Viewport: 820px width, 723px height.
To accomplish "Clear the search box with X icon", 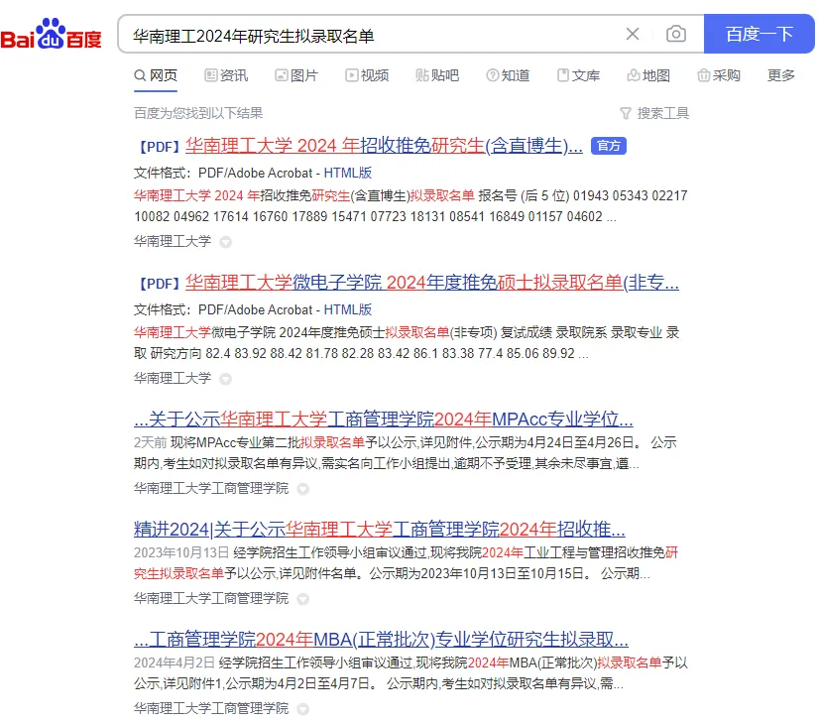I will point(633,34).
